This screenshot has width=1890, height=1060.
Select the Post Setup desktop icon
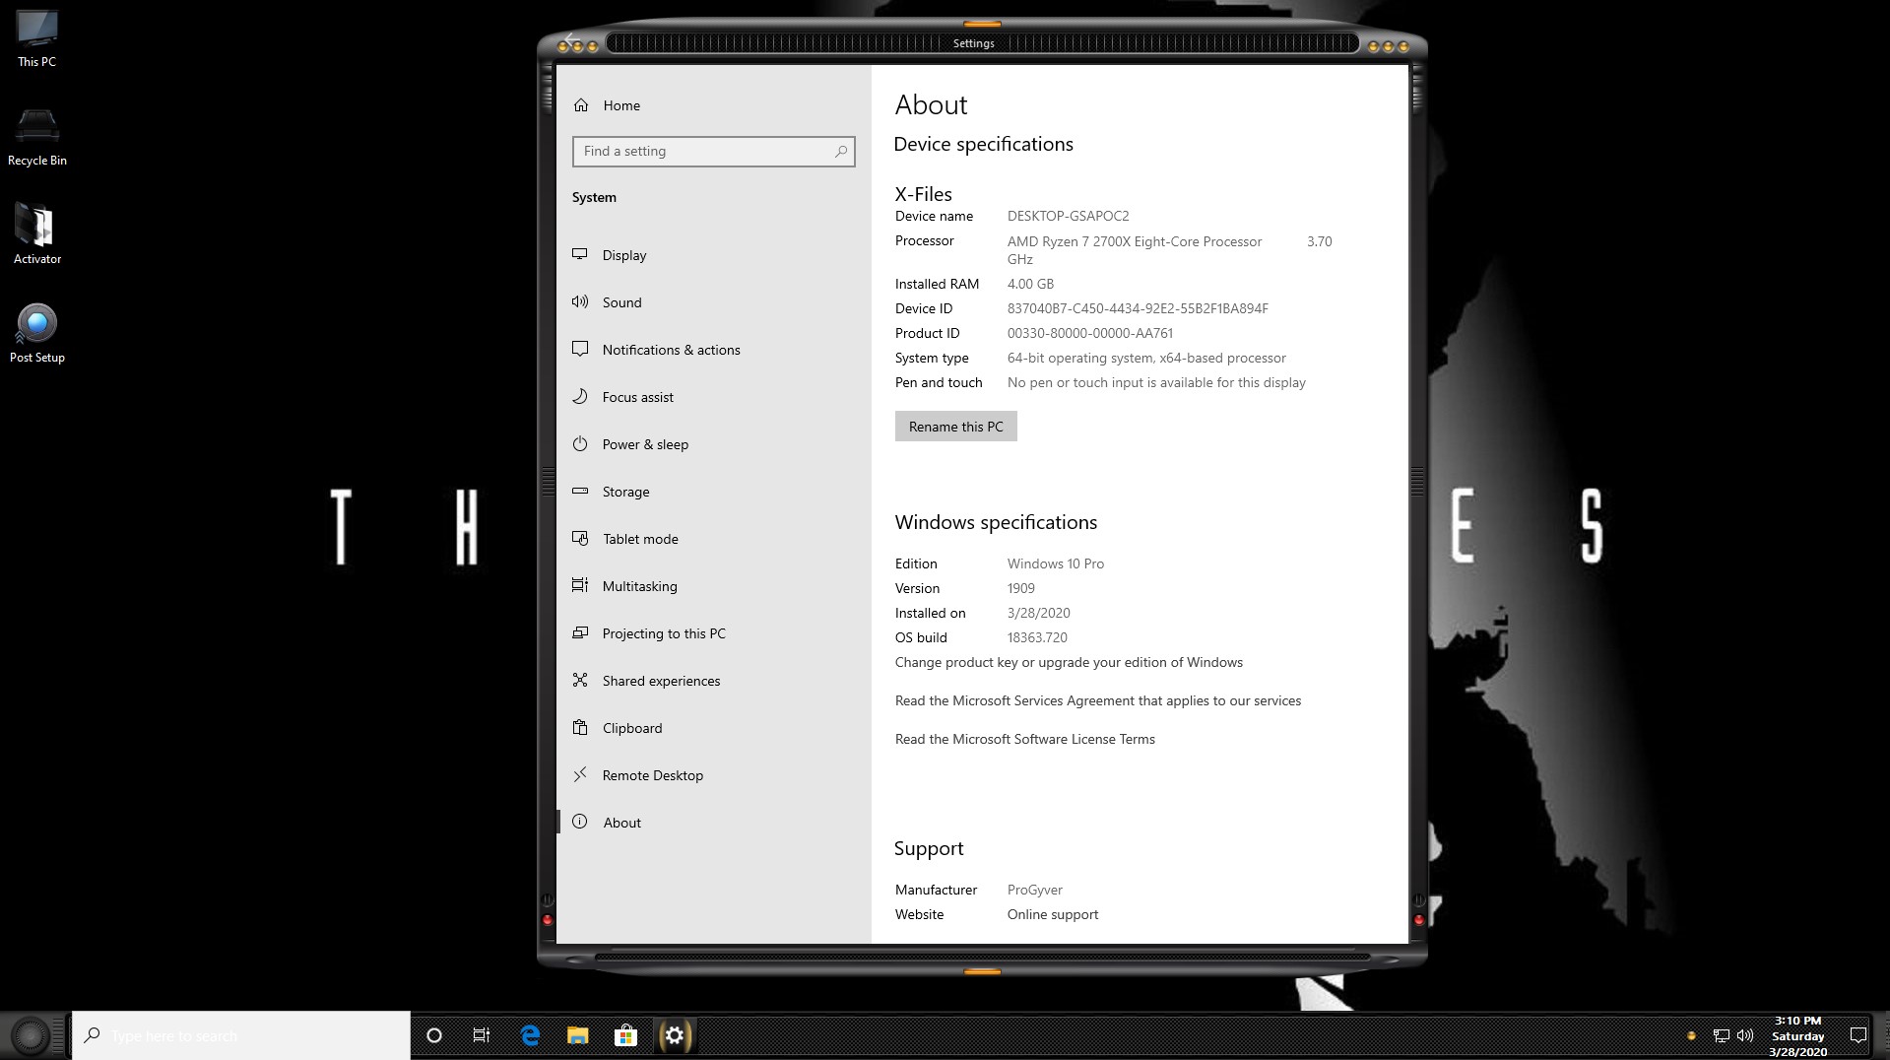(37, 333)
